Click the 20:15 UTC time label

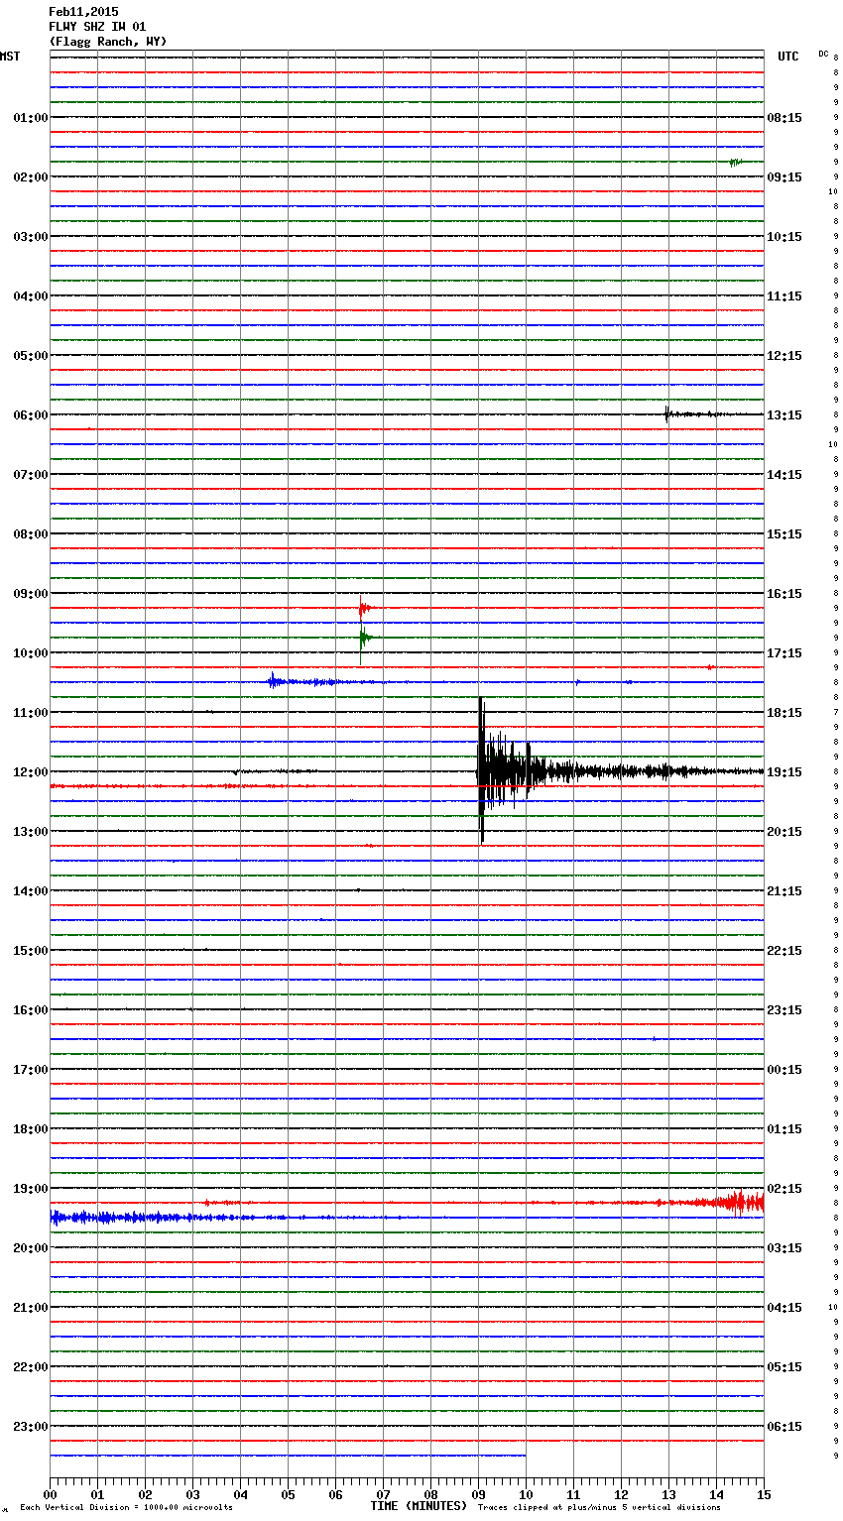pos(784,832)
